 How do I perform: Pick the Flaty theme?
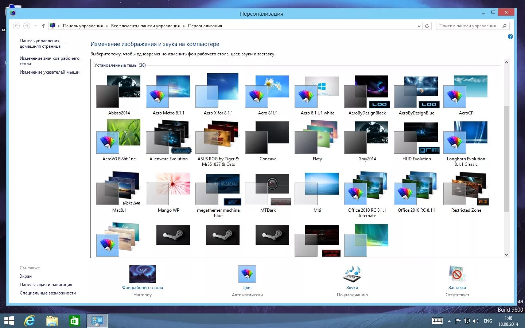point(317,140)
